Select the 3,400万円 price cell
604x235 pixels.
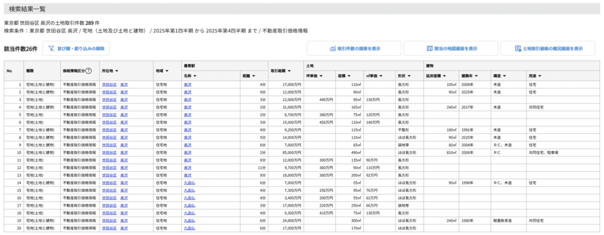click(286, 198)
